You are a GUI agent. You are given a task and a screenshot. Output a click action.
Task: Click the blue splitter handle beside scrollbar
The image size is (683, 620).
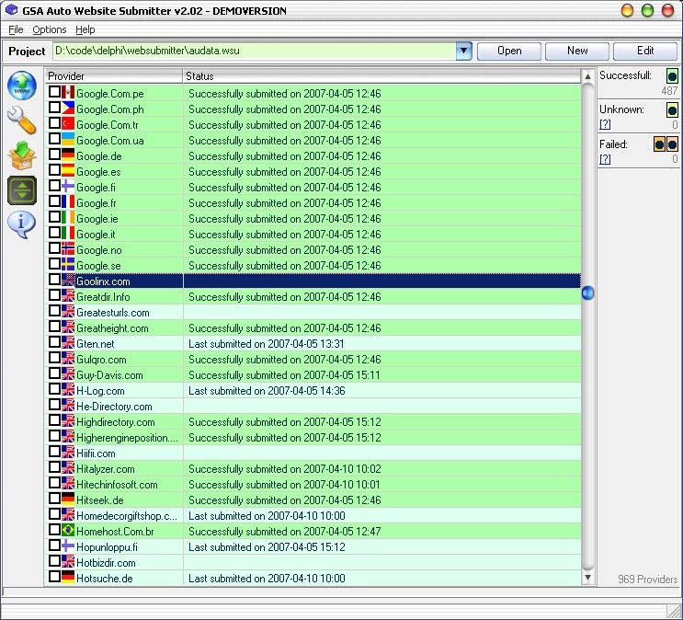[588, 293]
